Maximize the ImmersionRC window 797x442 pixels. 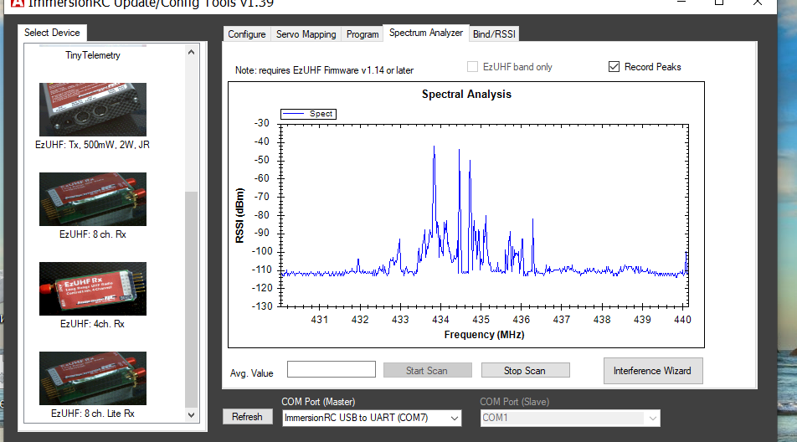[718, 3]
